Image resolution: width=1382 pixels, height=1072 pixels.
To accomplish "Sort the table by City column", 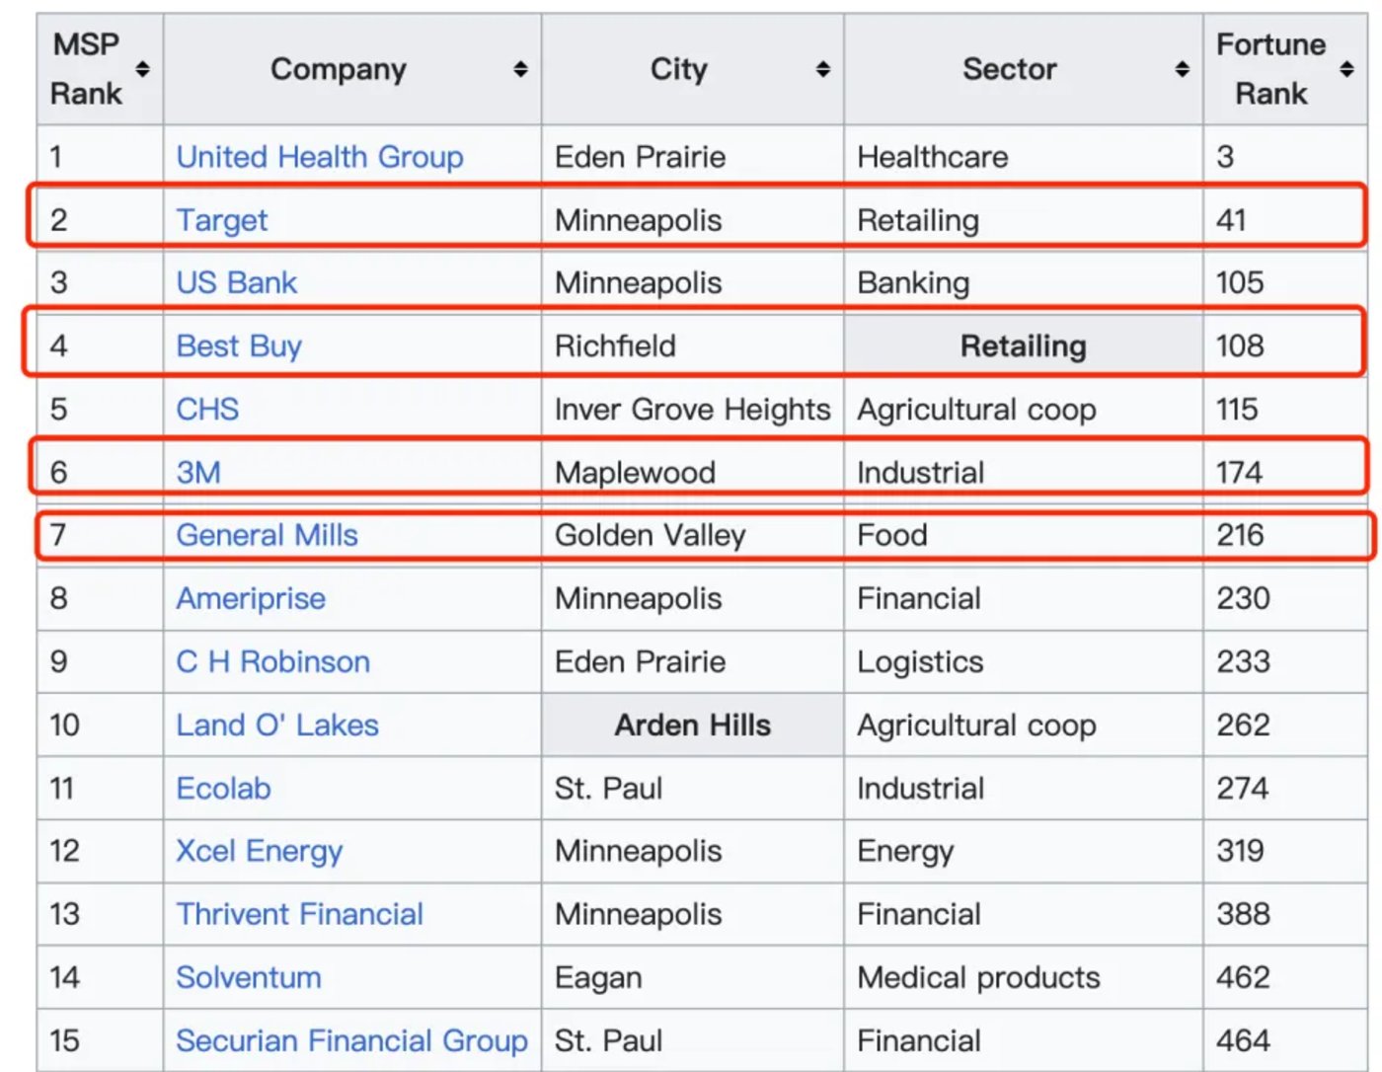I will click(822, 69).
